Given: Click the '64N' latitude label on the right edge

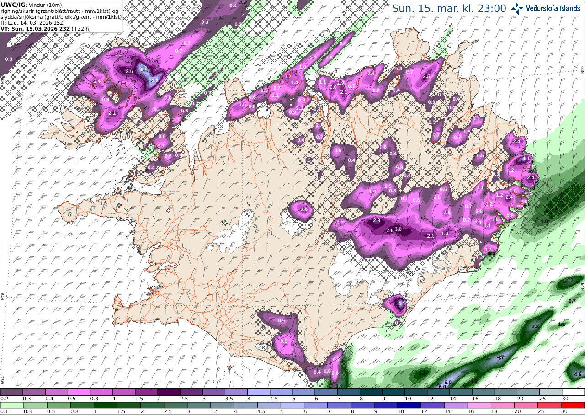Looking at the screenshot, I should [x=583, y=287].
